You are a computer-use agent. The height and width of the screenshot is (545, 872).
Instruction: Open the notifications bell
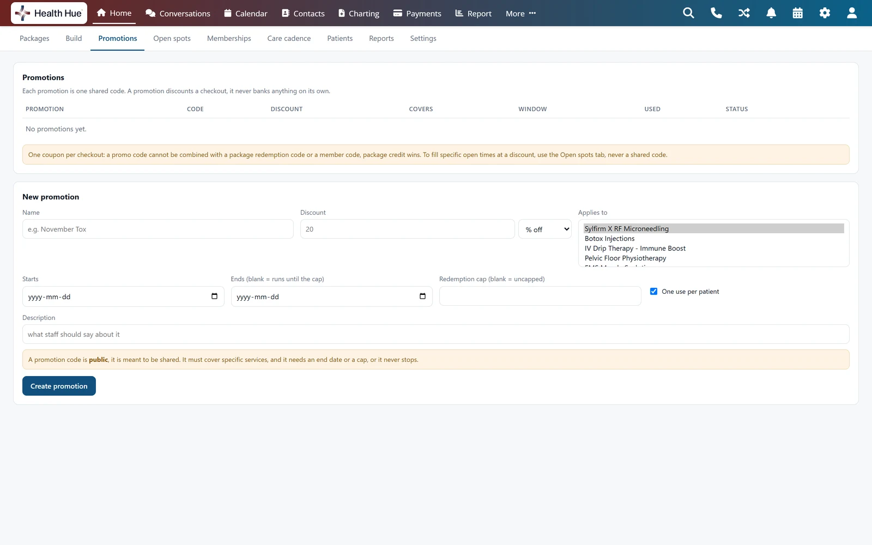pyautogui.click(x=771, y=13)
